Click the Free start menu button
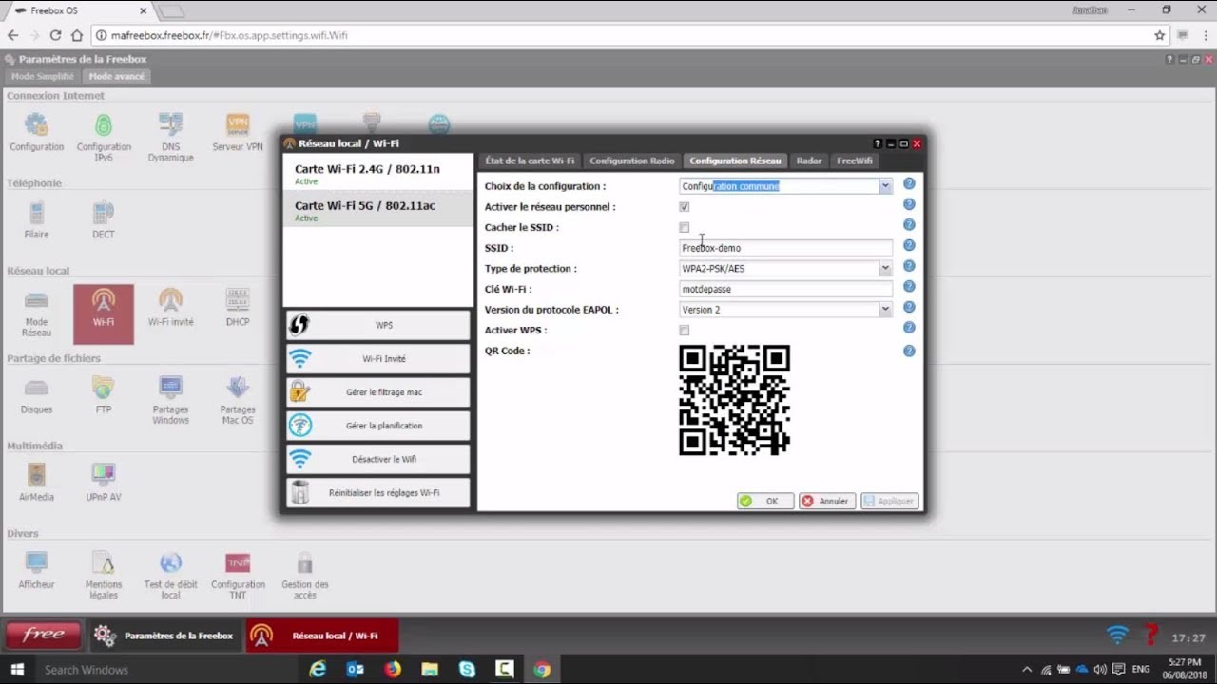The height and width of the screenshot is (684, 1217). [43, 635]
